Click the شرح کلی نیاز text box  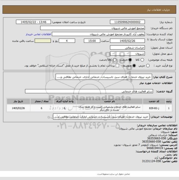104,77
